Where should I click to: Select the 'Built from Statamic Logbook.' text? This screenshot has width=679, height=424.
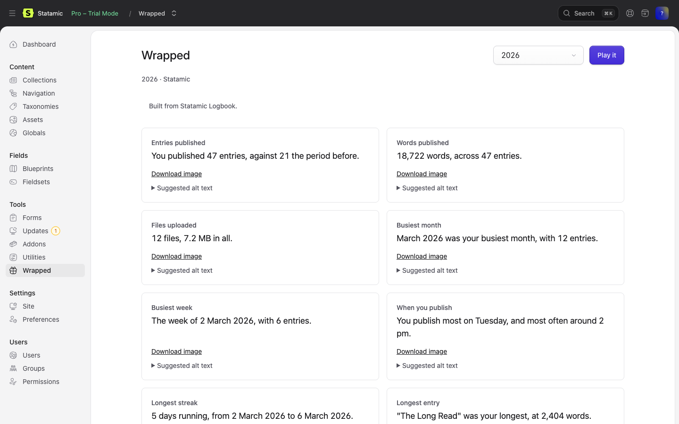pos(193,106)
